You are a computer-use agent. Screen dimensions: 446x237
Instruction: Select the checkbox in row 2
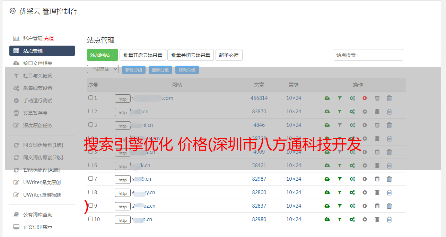coord(90,111)
